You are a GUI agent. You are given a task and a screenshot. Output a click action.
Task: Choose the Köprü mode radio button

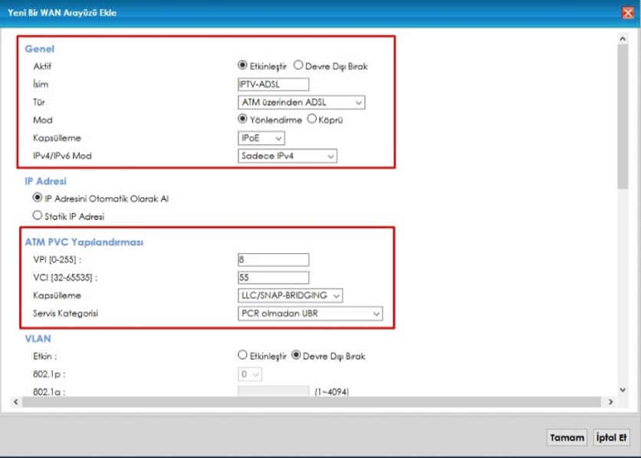tap(312, 119)
